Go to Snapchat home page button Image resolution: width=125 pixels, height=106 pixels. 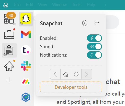point(66,74)
